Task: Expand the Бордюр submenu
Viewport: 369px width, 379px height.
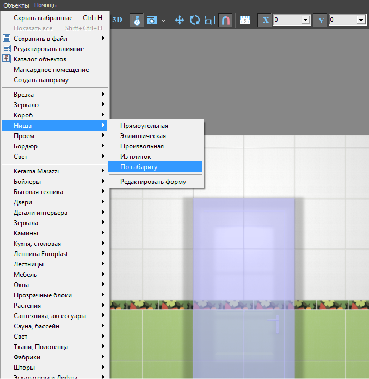Action: (x=56, y=146)
